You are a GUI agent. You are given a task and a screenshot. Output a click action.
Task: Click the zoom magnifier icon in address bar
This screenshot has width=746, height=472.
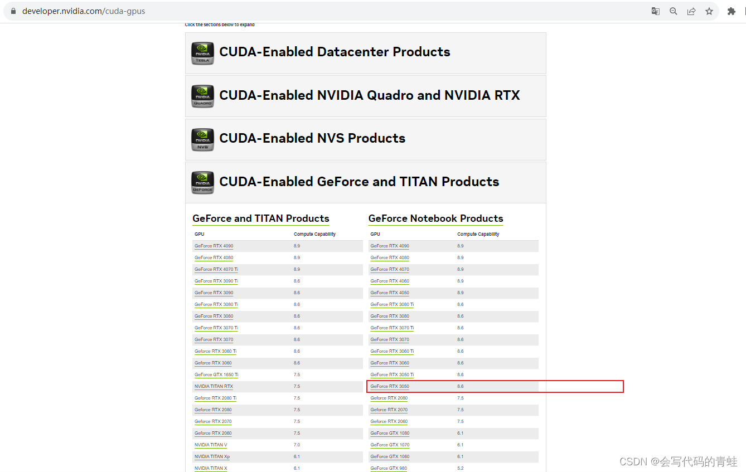click(x=674, y=11)
